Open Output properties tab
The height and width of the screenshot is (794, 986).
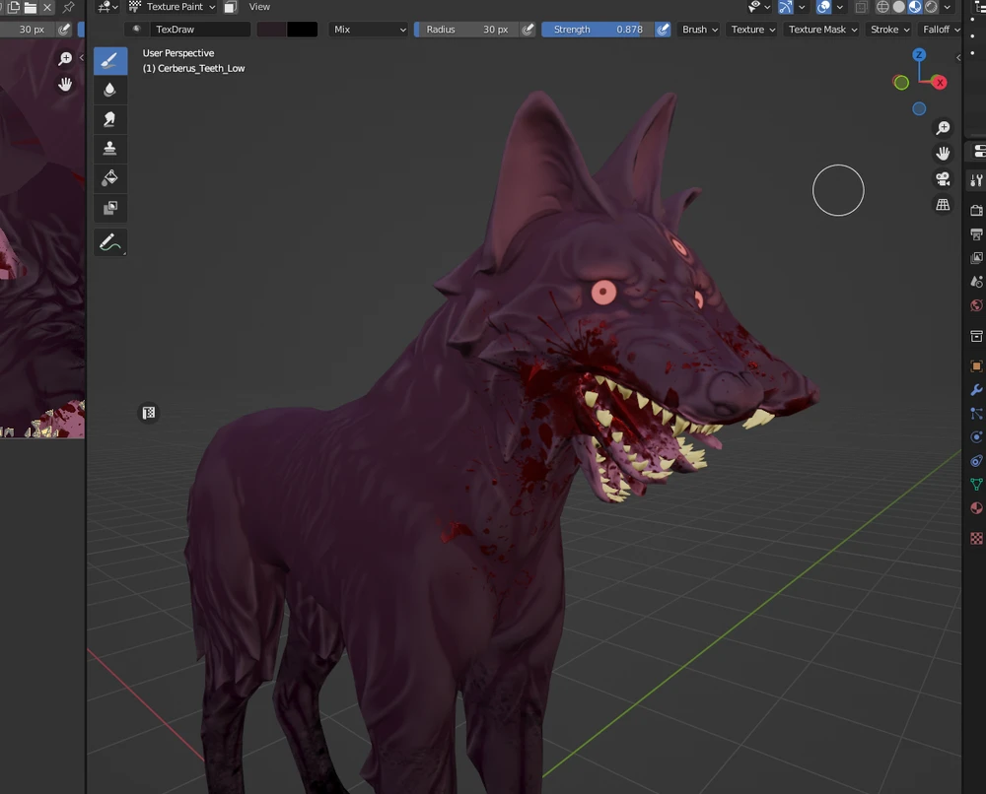pyautogui.click(x=976, y=234)
